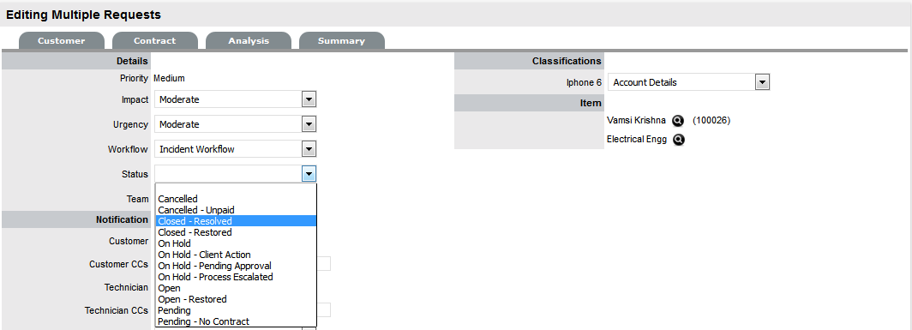Open the Iphone 6 classification dropdown

(762, 82)
